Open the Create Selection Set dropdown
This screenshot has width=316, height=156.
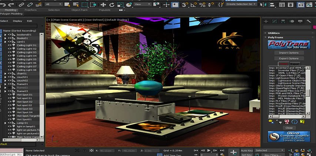[x=241, y=4]
